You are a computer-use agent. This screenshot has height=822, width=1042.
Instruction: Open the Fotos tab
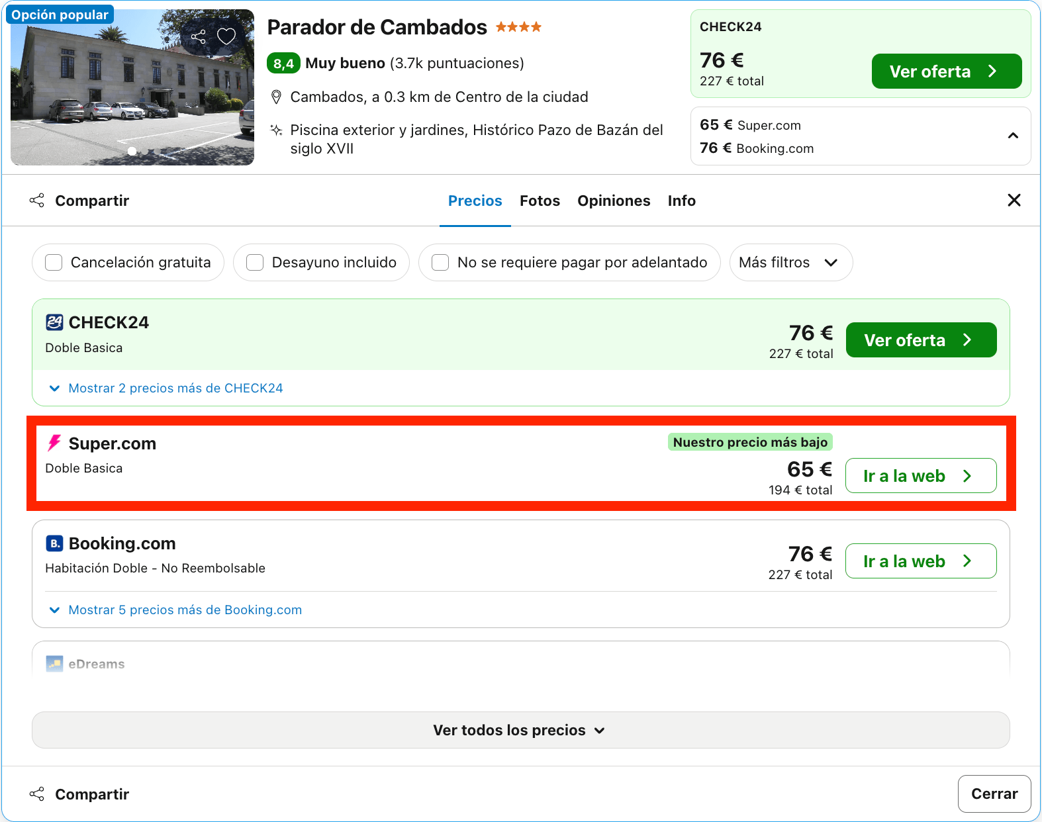coord(540,201)
